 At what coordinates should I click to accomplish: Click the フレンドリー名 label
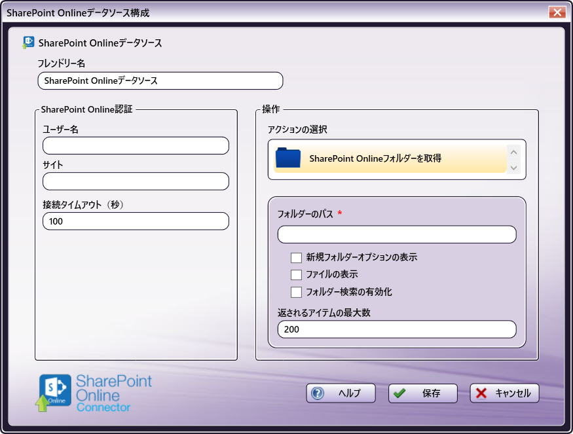[62, 63]
